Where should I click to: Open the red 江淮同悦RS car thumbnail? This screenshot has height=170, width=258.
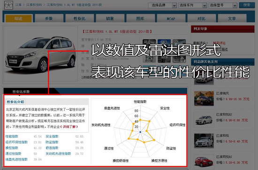pyautogui.click(x=204, y=162)
